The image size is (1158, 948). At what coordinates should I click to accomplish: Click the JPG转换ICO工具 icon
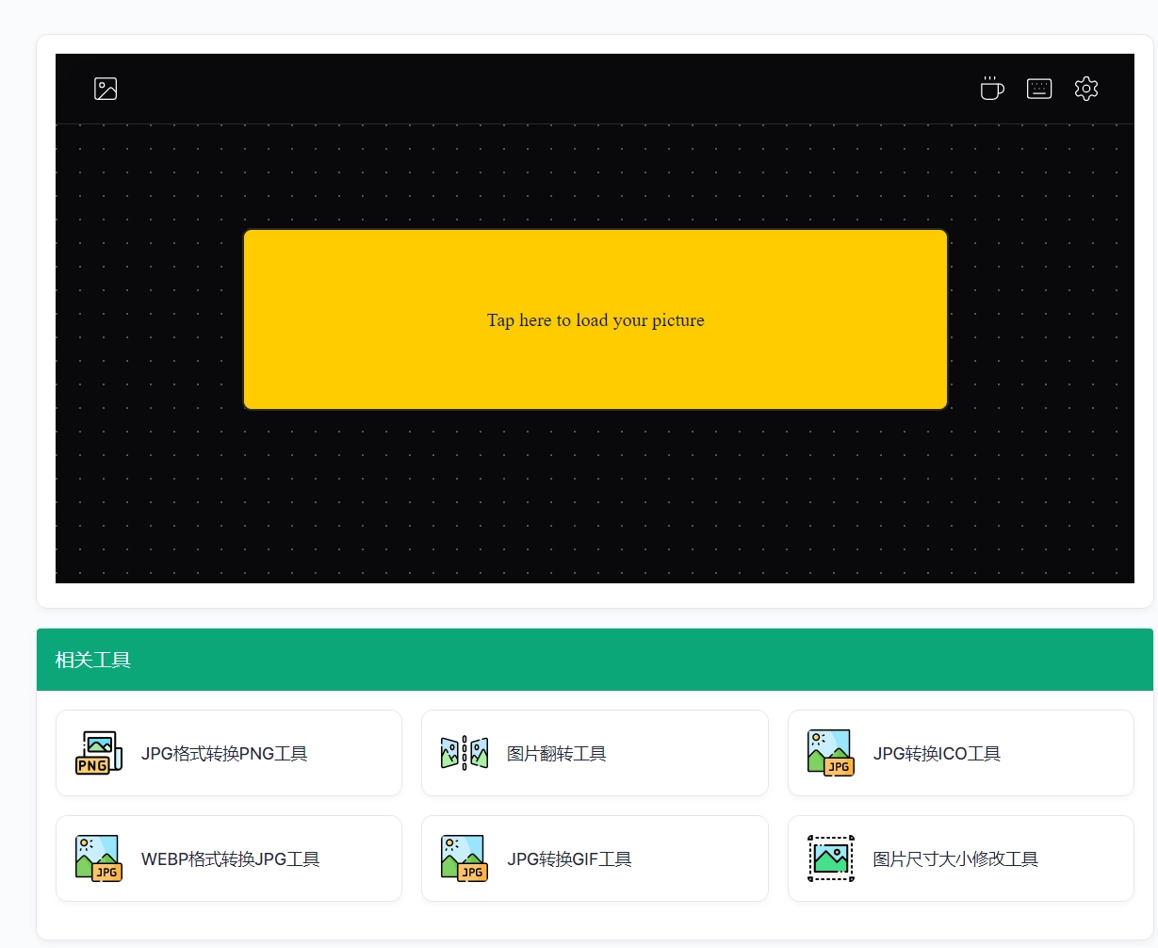coord(831,753)
